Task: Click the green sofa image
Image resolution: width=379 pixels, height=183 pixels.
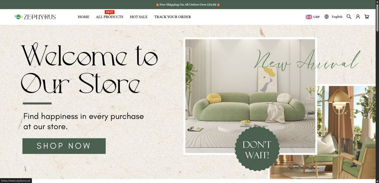Action: (250, 96)
